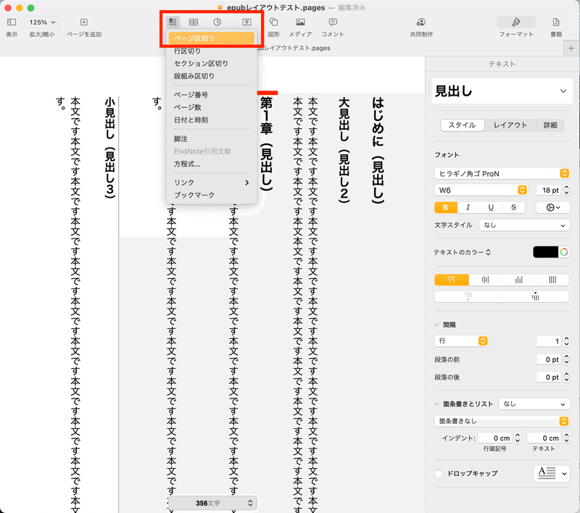Insert ページ数 from the menu
The image size is (580, 513).
pyautogui.click(x=211, y=107)
